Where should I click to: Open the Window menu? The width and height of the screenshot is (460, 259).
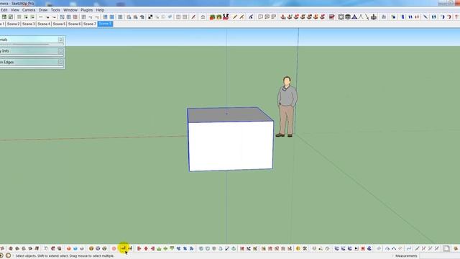tap(70, 9)
